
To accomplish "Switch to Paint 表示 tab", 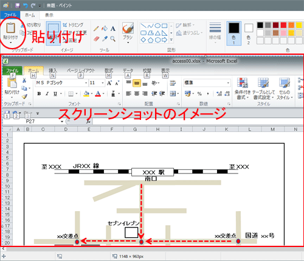I will tap(49, 15).
